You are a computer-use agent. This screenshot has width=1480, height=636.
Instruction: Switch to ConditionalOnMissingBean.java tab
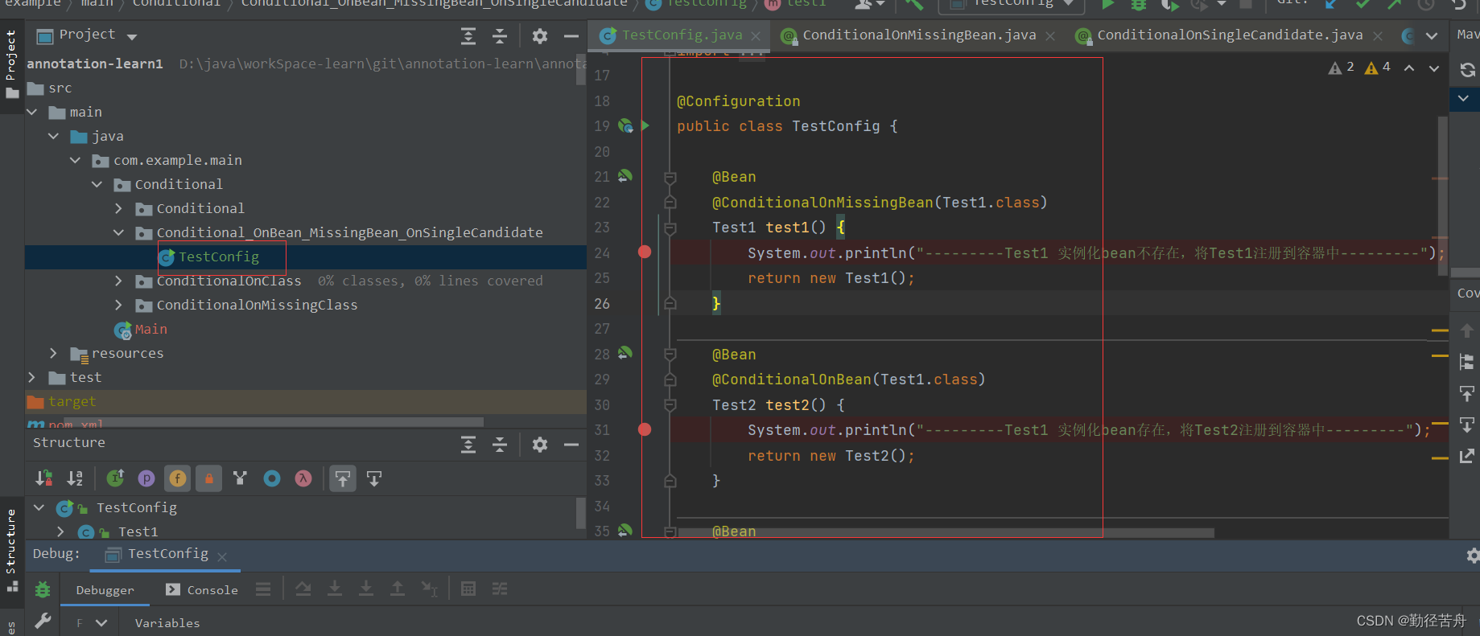pos(918,35)
